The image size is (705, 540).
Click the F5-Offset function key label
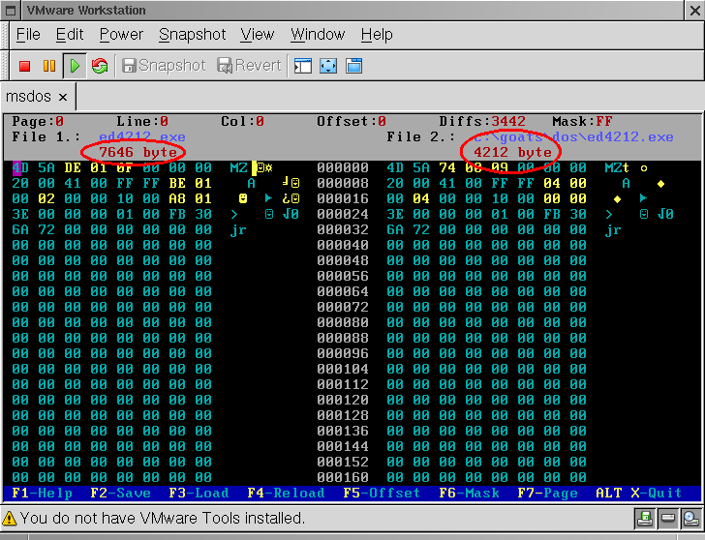[382, 493]
